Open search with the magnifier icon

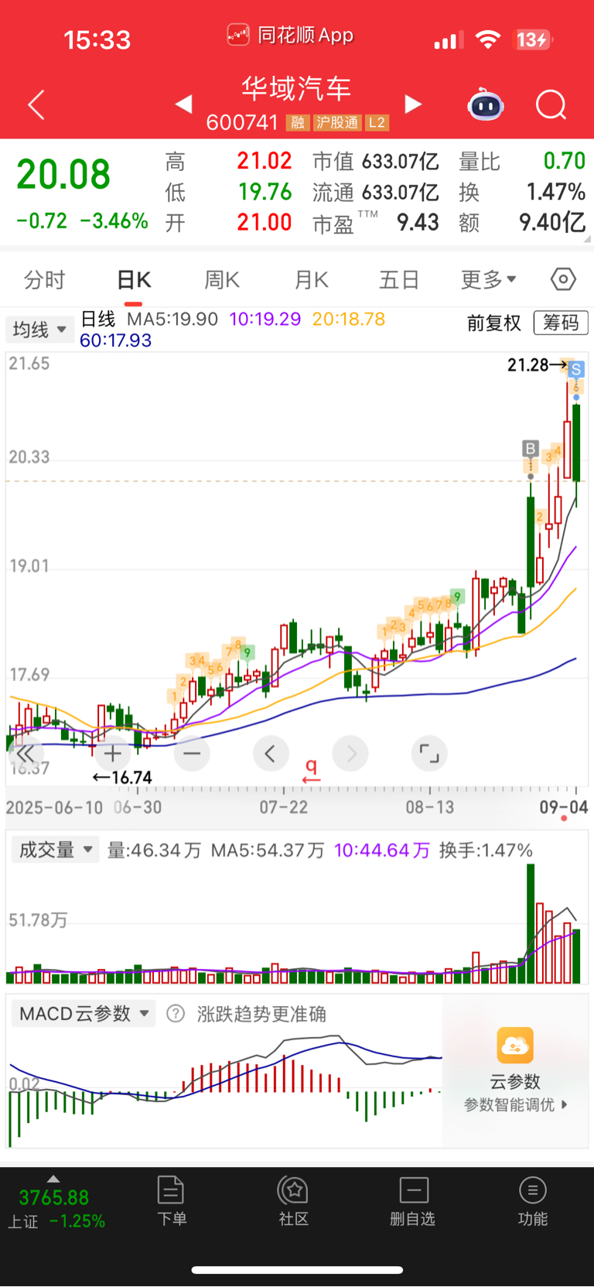click(551, 104)
